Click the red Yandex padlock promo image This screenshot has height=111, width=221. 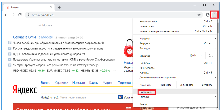(x=128, y=49)
